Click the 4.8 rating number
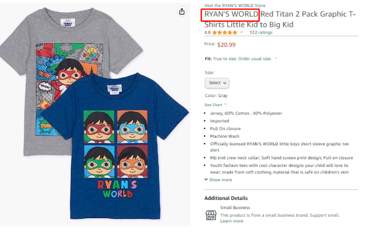 tap(207, 32)
